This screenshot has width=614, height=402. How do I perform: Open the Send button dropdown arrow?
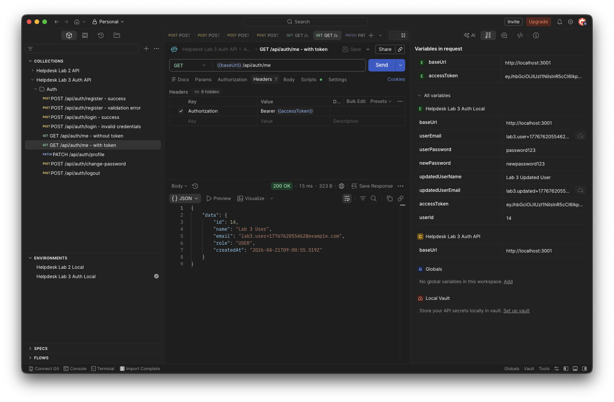(x=401, y=65)
